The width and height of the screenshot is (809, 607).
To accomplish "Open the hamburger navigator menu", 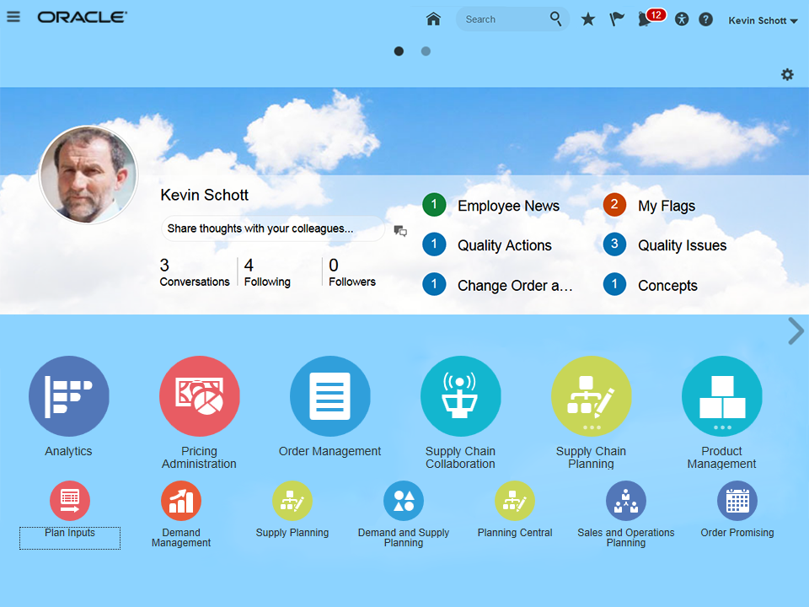I will pos(13,17).
